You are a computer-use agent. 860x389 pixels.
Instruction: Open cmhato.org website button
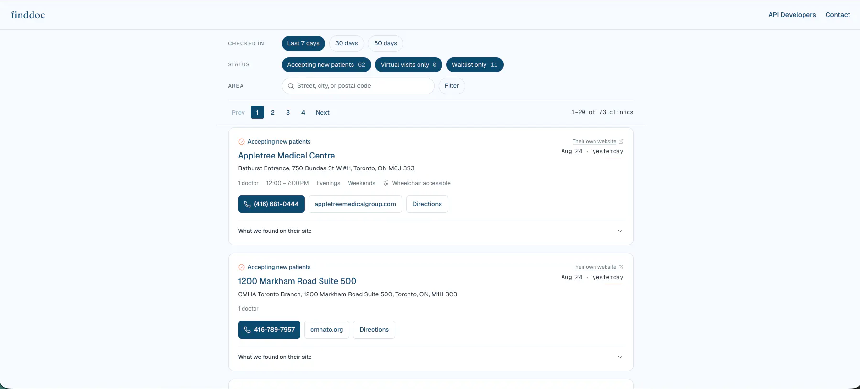point(327,330)
